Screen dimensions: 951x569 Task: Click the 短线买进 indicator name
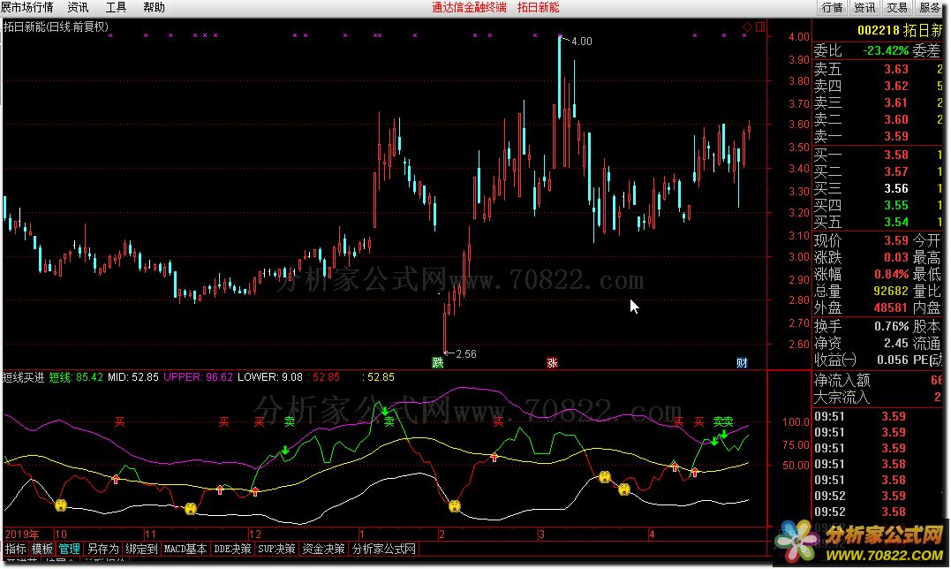pyautogui.click(x=23, y=377)
